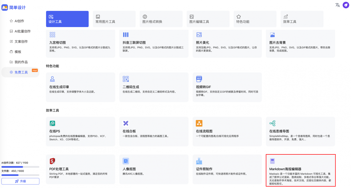This screenshot has height=188, width=351.
Task: Click the 视频转GIF icon
Action: coord(199,79)
